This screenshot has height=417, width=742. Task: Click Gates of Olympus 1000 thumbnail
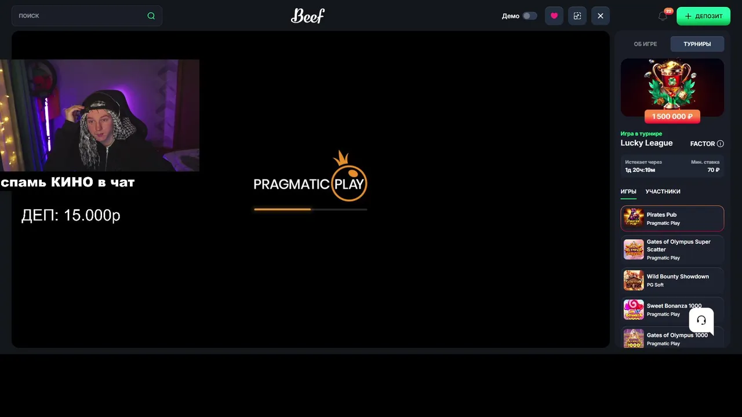pyautogui.click(x=634, y=338)
